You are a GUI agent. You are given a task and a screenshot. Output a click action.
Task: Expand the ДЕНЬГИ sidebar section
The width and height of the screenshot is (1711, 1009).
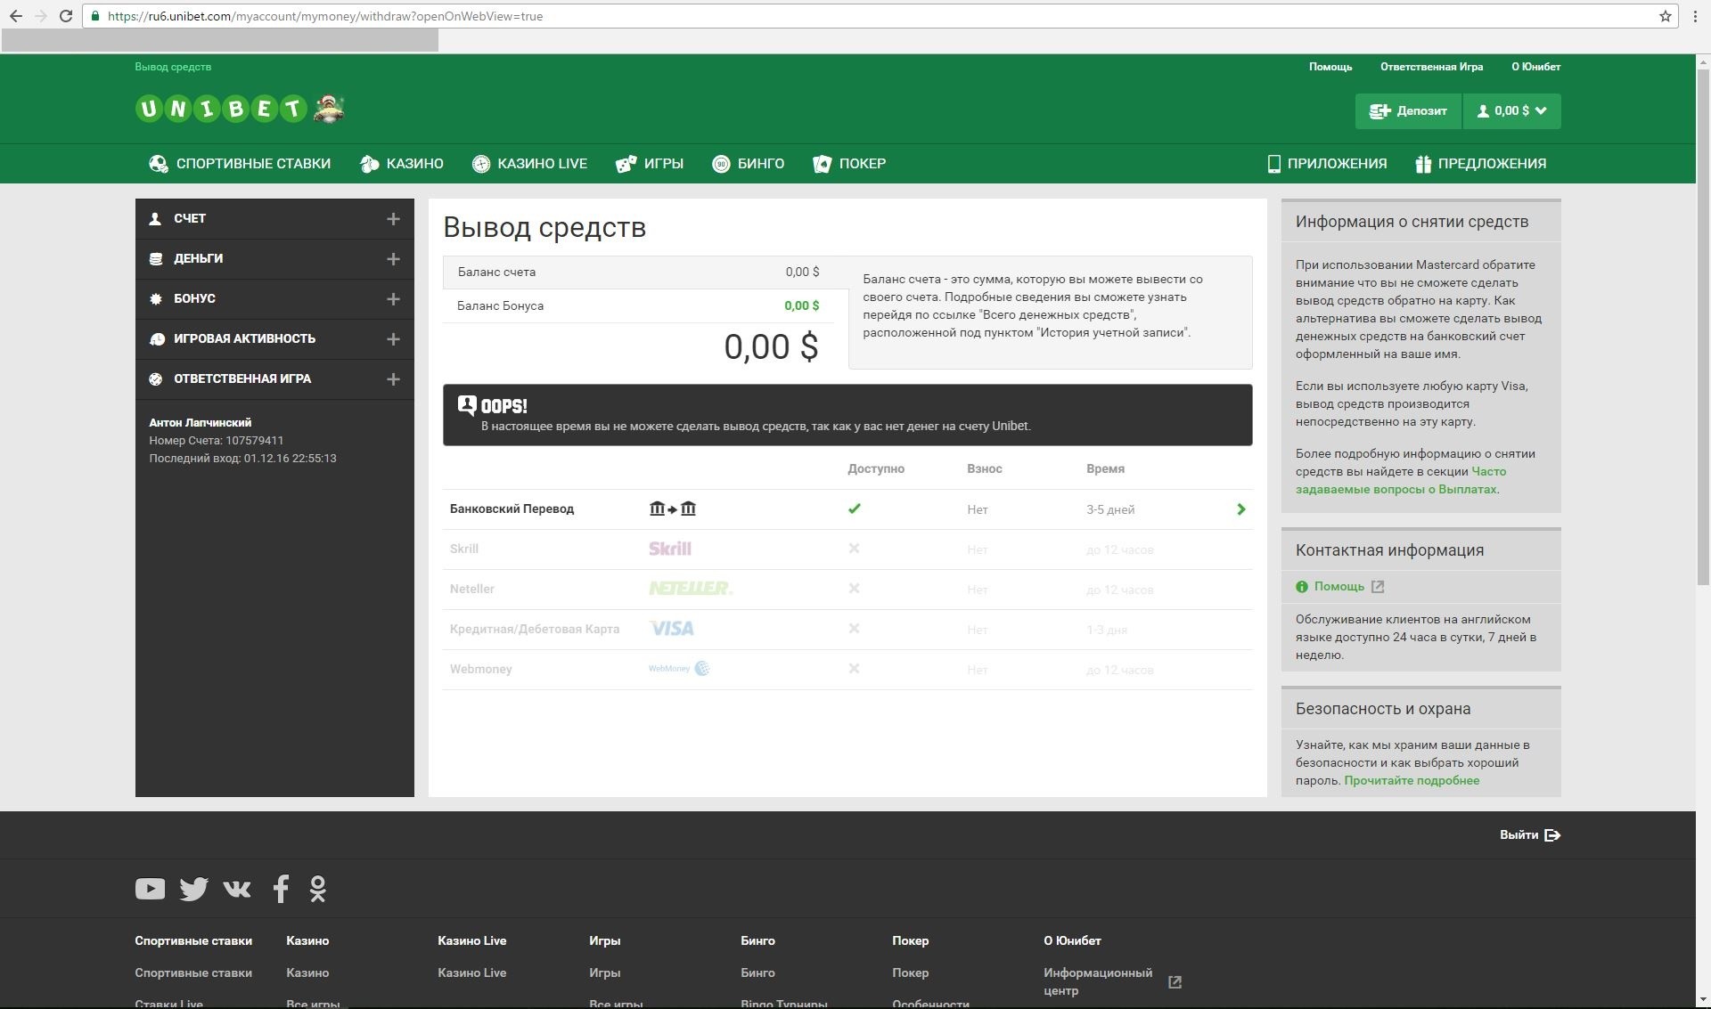393,259
